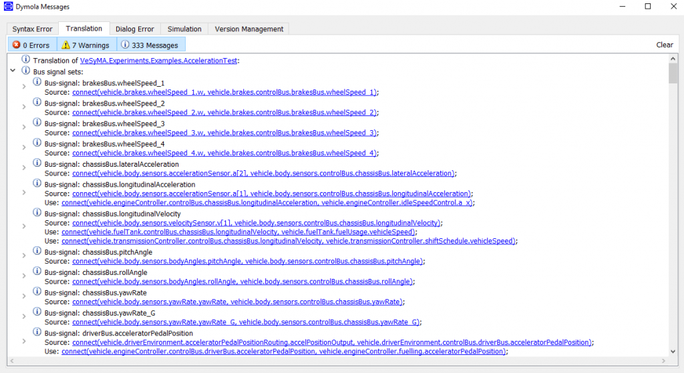Expand the brakesBus.wheelSpeed_3 entry
Image resolution: width=684 pixels, height=373 pixels.
[24, 127]
